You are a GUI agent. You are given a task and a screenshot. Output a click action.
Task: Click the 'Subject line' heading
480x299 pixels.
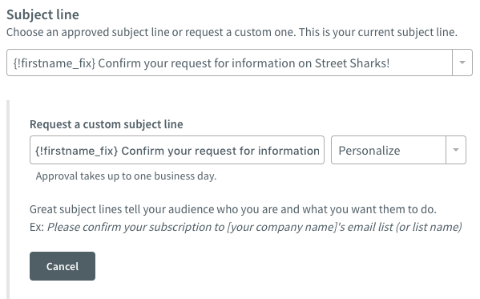tap(42, 14)
